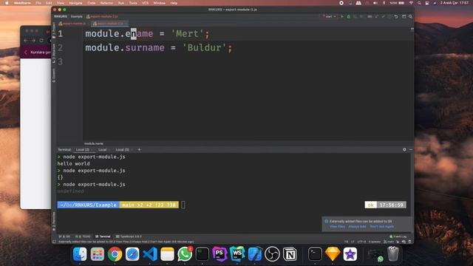Viewport: 473px width, 266px height.
Task: Open the Event Log in status bar
Action: pos(398,236)
